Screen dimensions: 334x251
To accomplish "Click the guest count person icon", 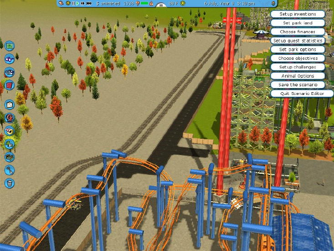I will tap(138, 3).
